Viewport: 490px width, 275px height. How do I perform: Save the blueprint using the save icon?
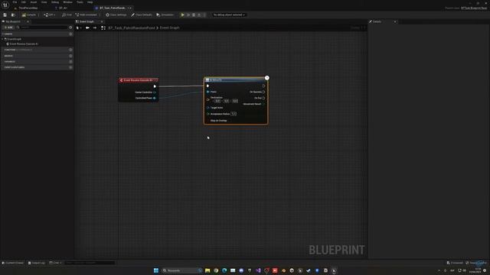coord(5,15)
